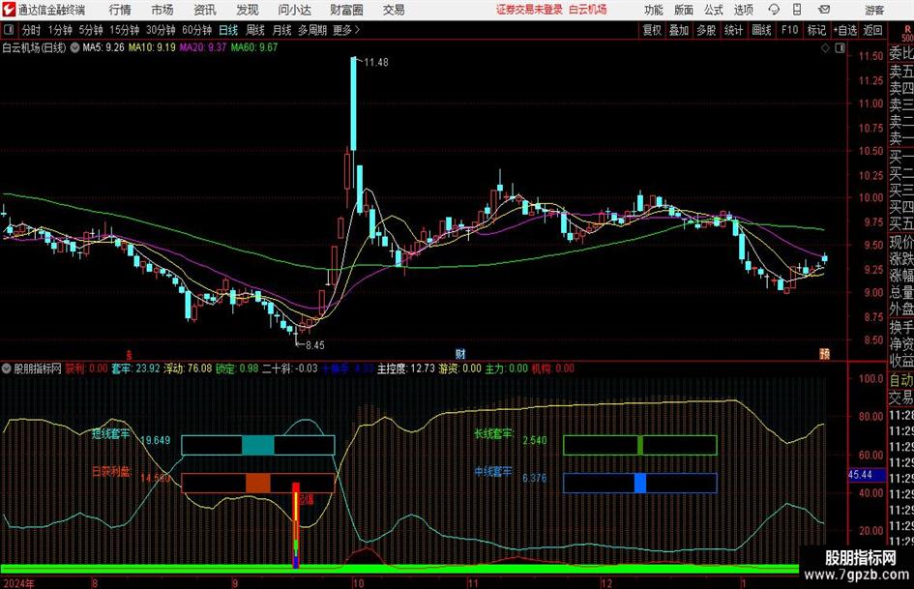This screenshot has width=914, height=589.
Task: Open the 交易 menu
Action: click(x=394, y=10)
